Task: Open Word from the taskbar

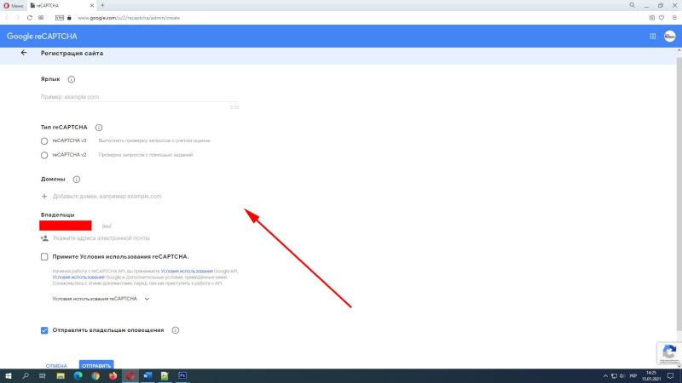Action: coord(147,376)
